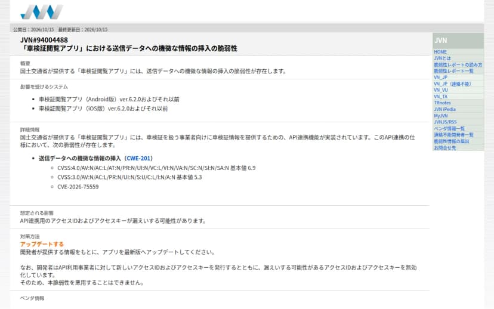The height and width of the screenshot is (309, 494).
Task: Open the TRnotes sidebar link
Action: coord(442,103)
